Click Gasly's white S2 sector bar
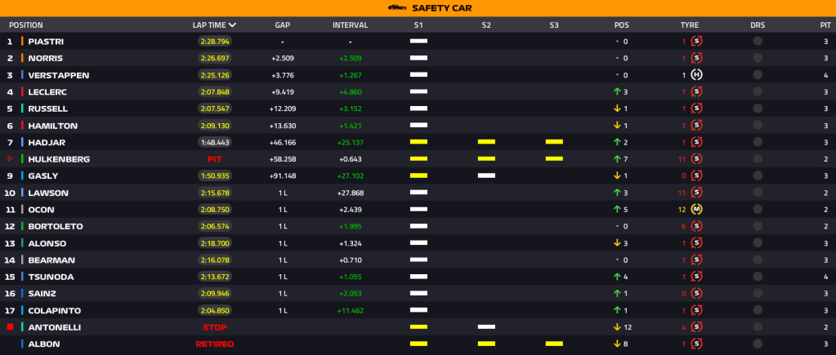 486,175
